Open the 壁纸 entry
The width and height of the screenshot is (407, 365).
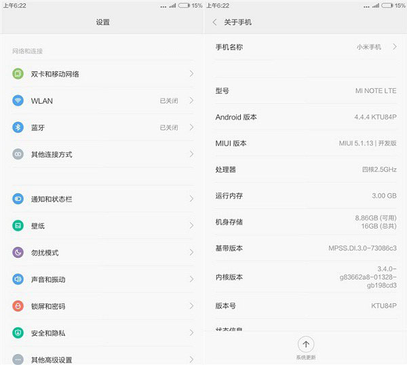coord(102,225)
